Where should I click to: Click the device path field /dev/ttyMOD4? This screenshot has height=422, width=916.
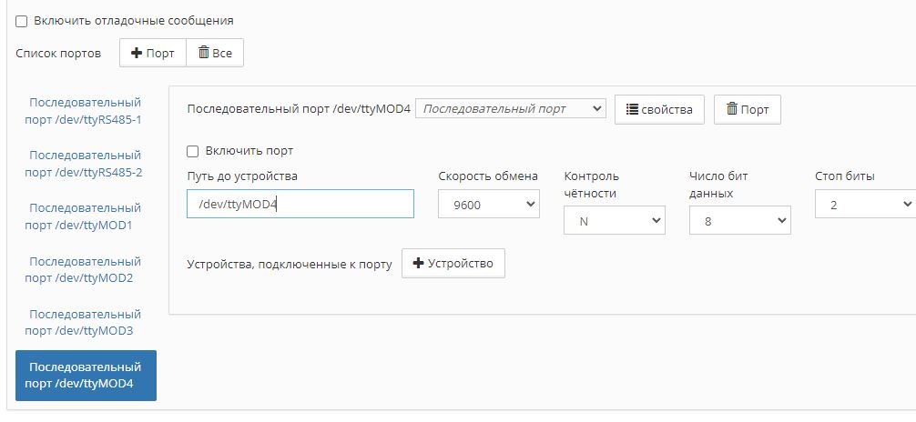pos(300,204)
